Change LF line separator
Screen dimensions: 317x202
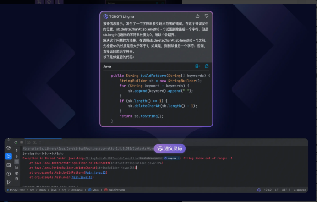[277, 190]
